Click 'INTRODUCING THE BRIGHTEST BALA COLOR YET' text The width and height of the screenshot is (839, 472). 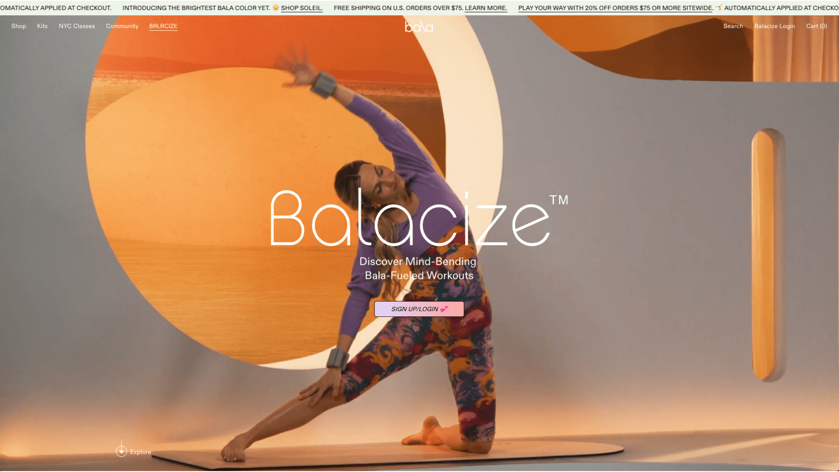[196, 8]
